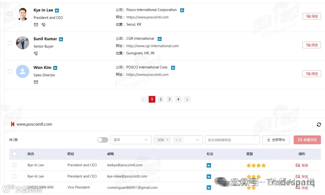Click 全部导出 export all button

pyautogui.click(x=276, y=140)
